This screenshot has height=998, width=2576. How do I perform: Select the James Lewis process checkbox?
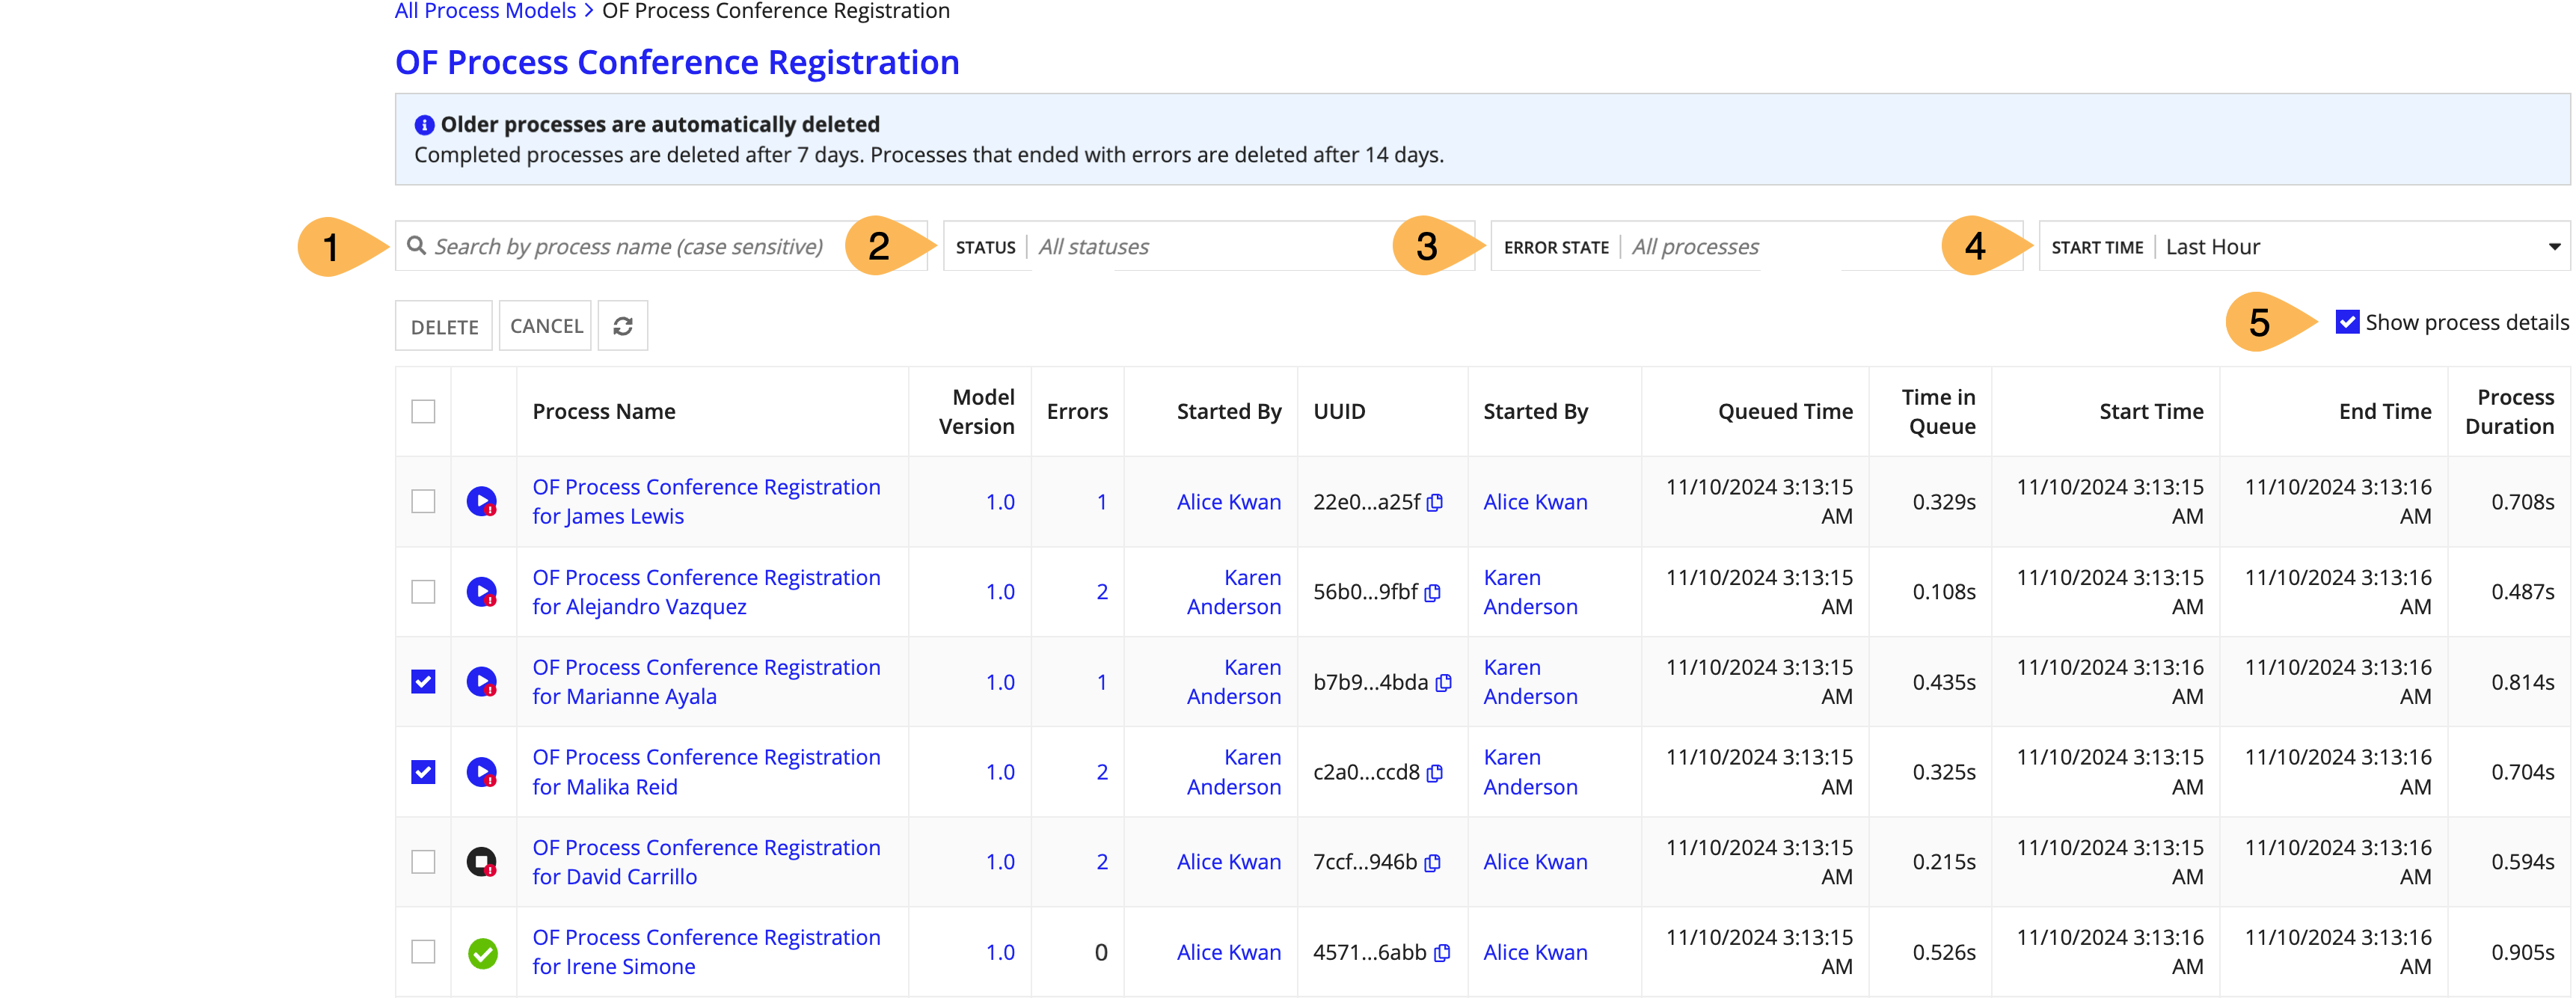[x=423, y=501]
